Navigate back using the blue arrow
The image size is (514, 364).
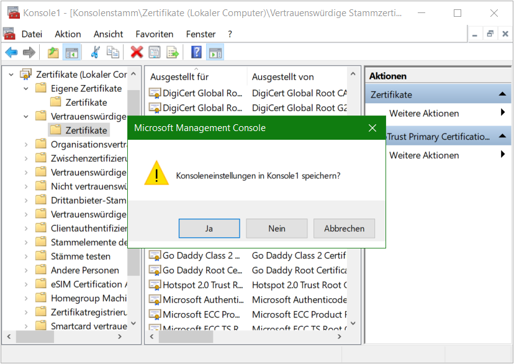coord(11,52)
